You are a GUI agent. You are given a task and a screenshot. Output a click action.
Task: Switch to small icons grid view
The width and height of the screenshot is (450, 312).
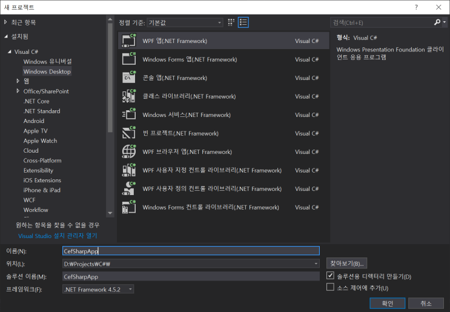coord(231,22)
